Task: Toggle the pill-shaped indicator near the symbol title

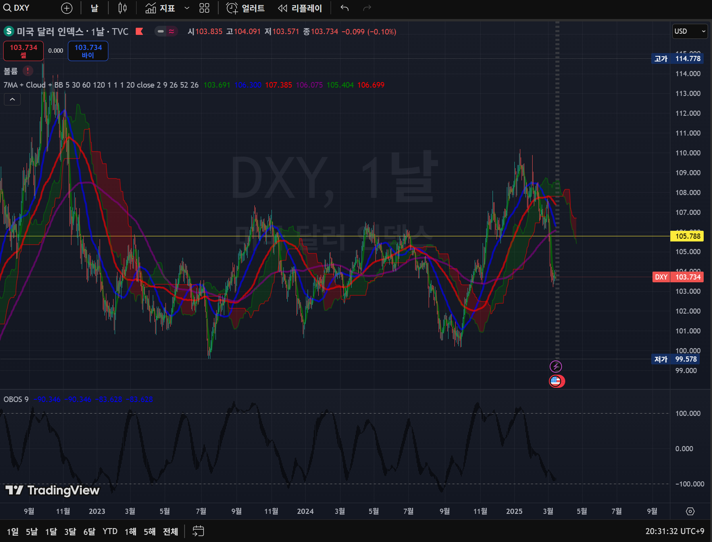Action: pos(161,31)
